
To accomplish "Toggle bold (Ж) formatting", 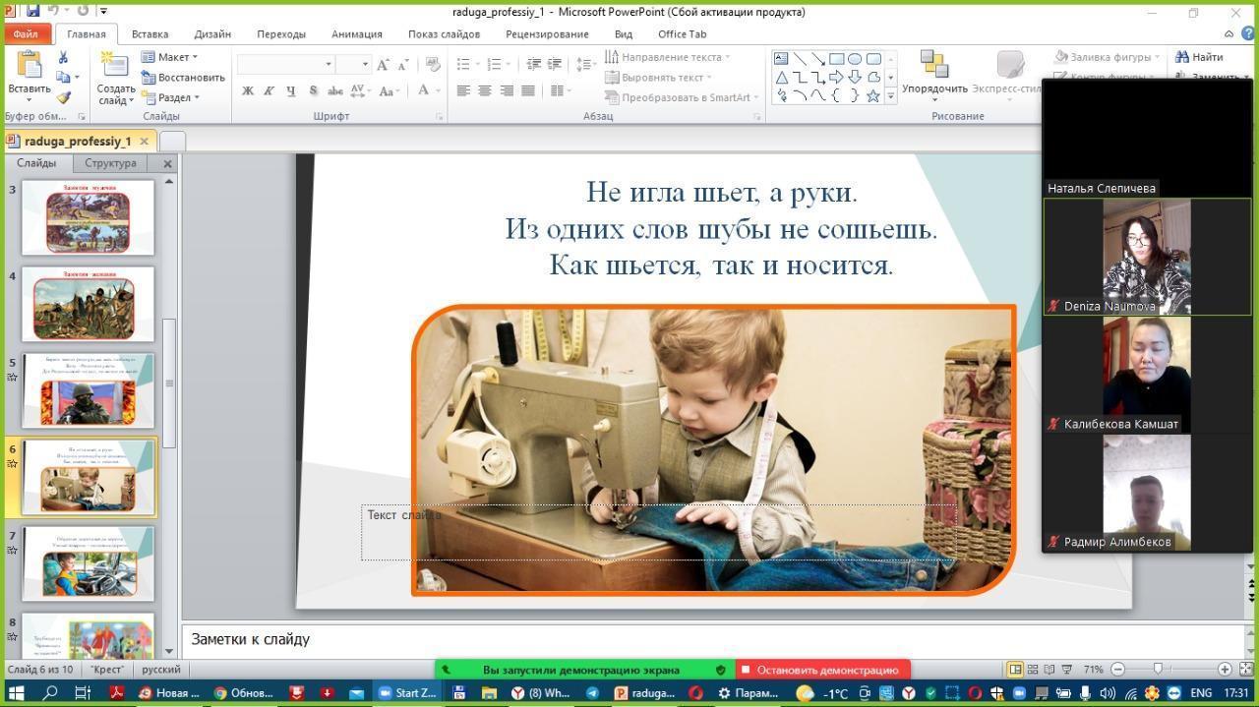I will pos(248,90).
